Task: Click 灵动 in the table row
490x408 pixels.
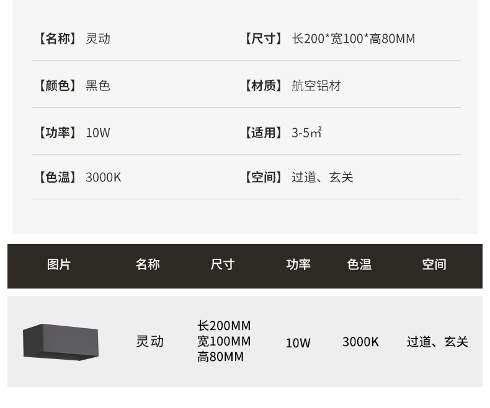Action: [150, 341]
